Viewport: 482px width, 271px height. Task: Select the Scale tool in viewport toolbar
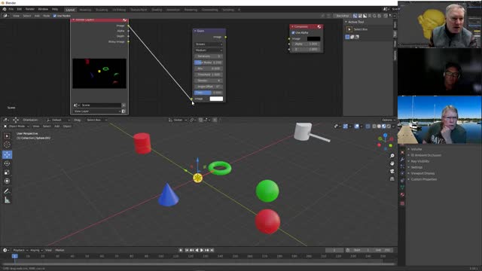coord(7,172)
